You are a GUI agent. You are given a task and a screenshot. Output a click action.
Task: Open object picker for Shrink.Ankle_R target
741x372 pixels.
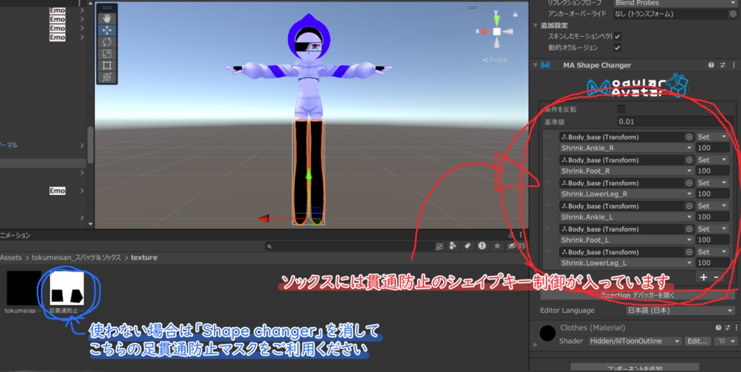pyautogui.click(x=690, y=137)
